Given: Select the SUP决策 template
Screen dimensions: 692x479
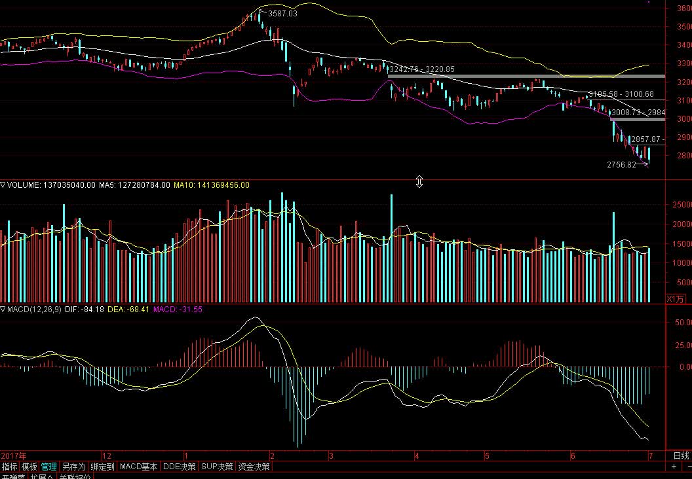Looking at the screenshot, I should pyautogui.click(x=217, y=467).
